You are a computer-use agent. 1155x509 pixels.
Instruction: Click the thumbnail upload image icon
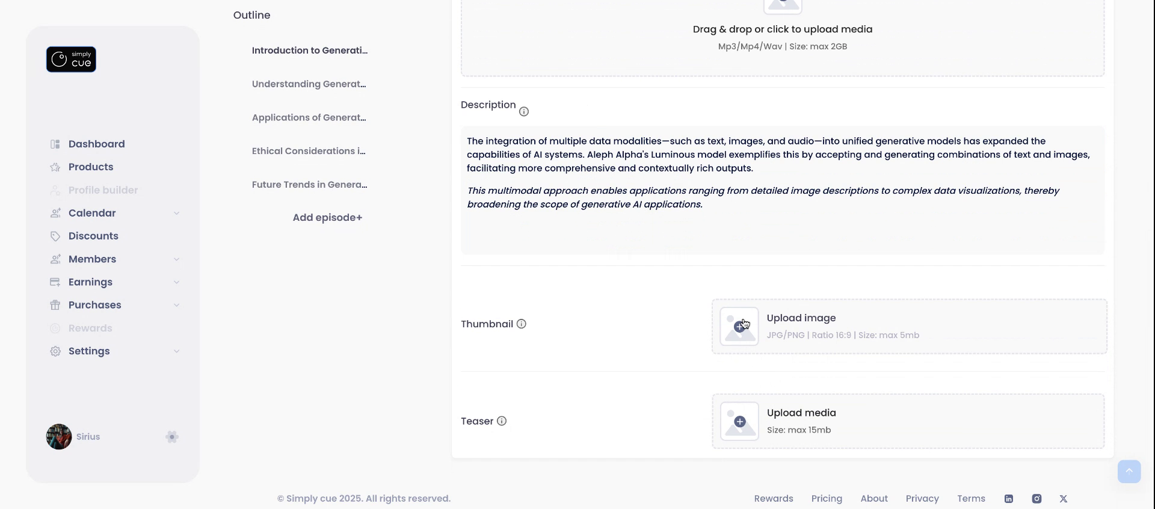[x=739, y=327]
